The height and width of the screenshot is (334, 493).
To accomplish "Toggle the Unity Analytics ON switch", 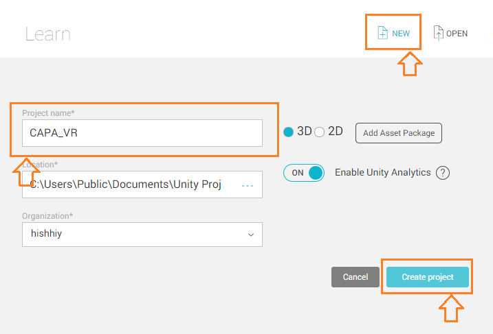I will click(x=304, y=173).
